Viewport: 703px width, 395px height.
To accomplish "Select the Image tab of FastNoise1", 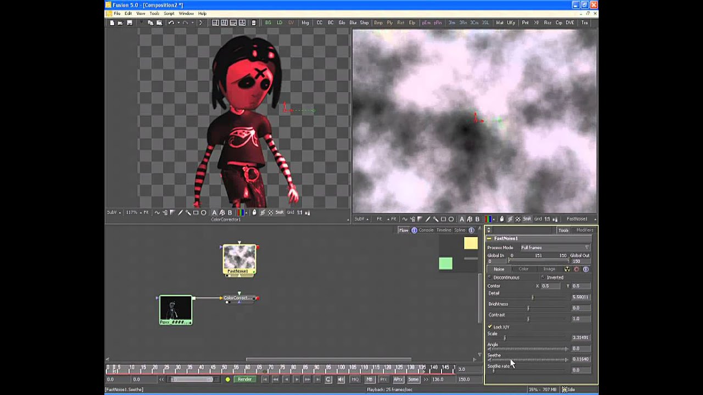I will point(549,269).
